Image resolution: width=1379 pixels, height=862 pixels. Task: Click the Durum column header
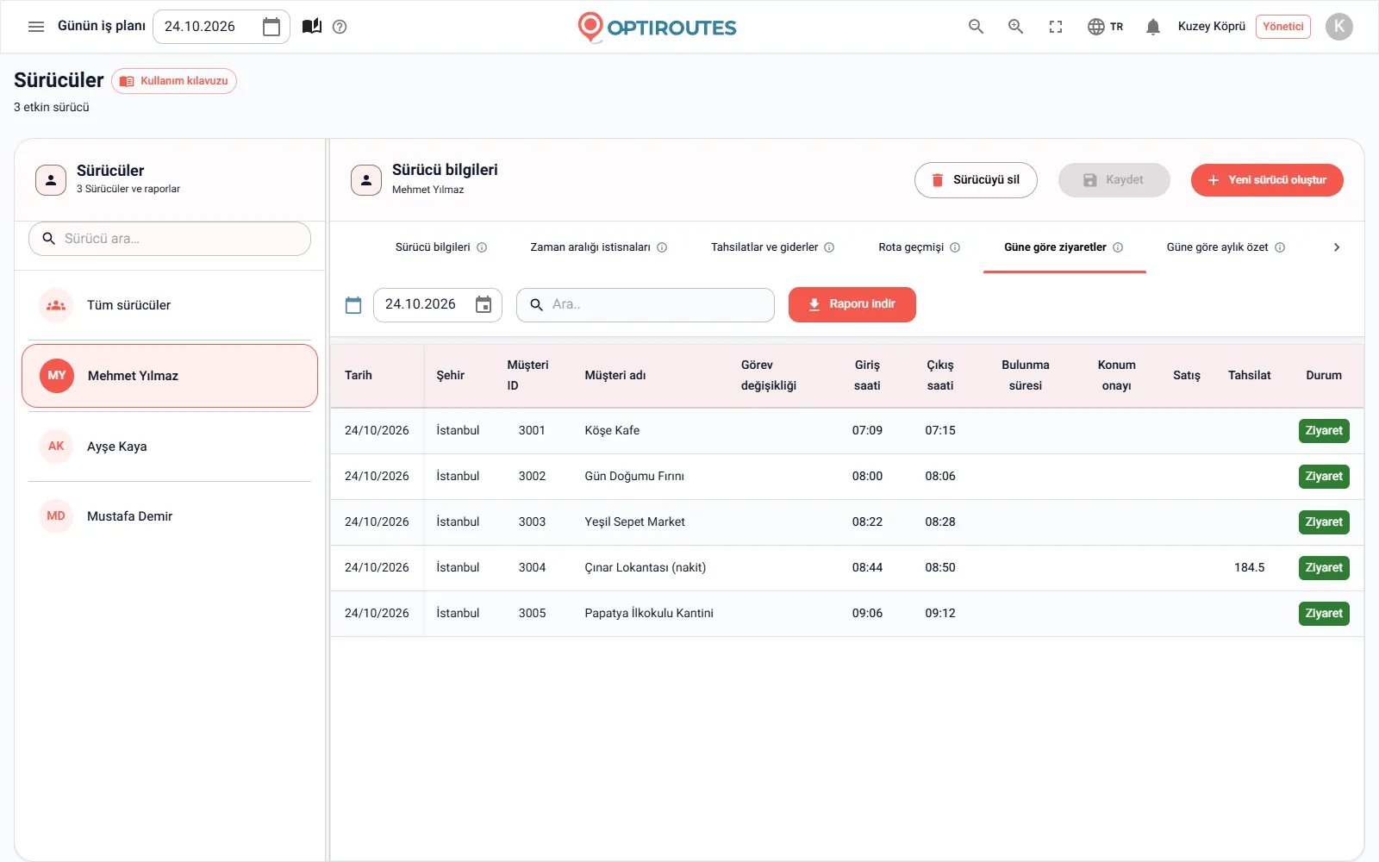click(x=1324, y=376)
